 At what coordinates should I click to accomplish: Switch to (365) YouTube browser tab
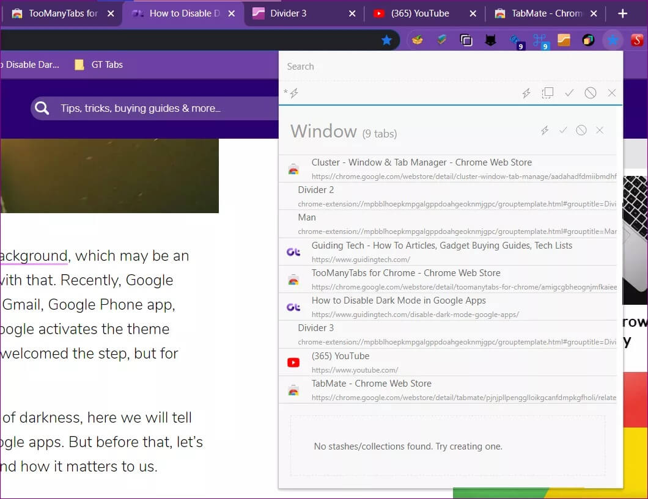[425, 13]
